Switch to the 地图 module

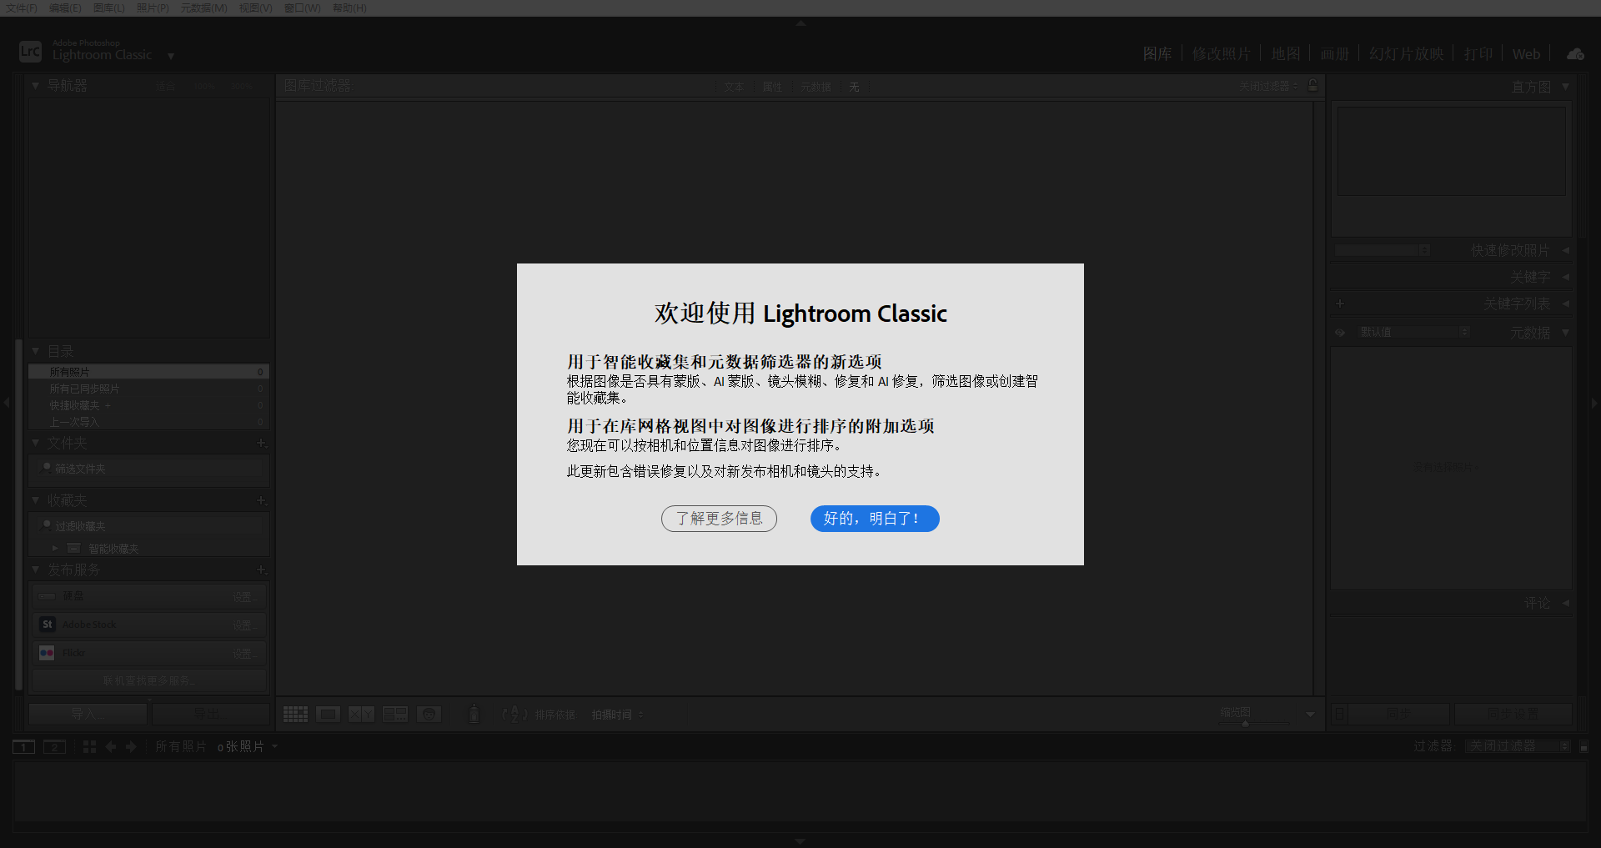click(1285, 54)
